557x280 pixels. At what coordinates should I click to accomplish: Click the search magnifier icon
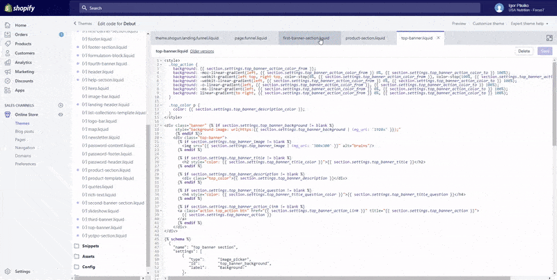click(x=84, y=8)
